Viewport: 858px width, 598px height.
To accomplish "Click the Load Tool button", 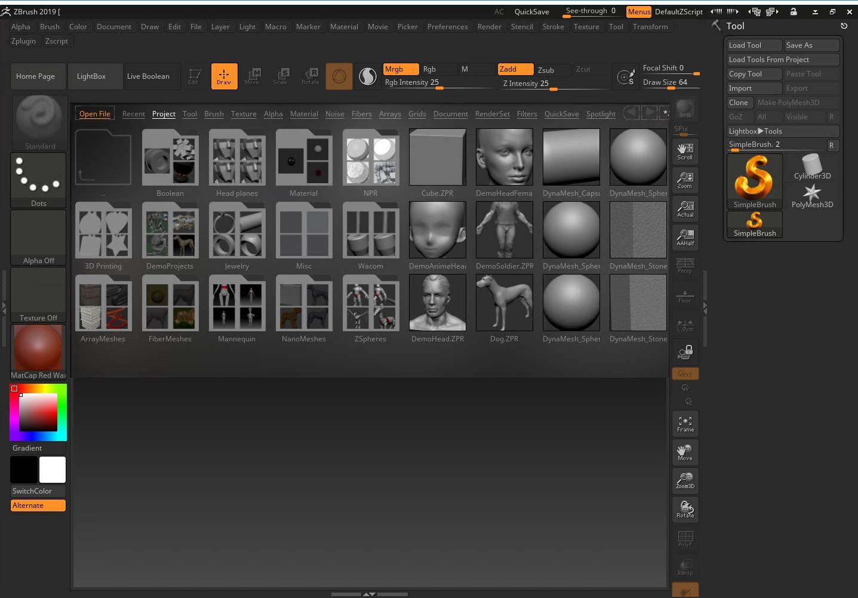I will pos(754,45).
